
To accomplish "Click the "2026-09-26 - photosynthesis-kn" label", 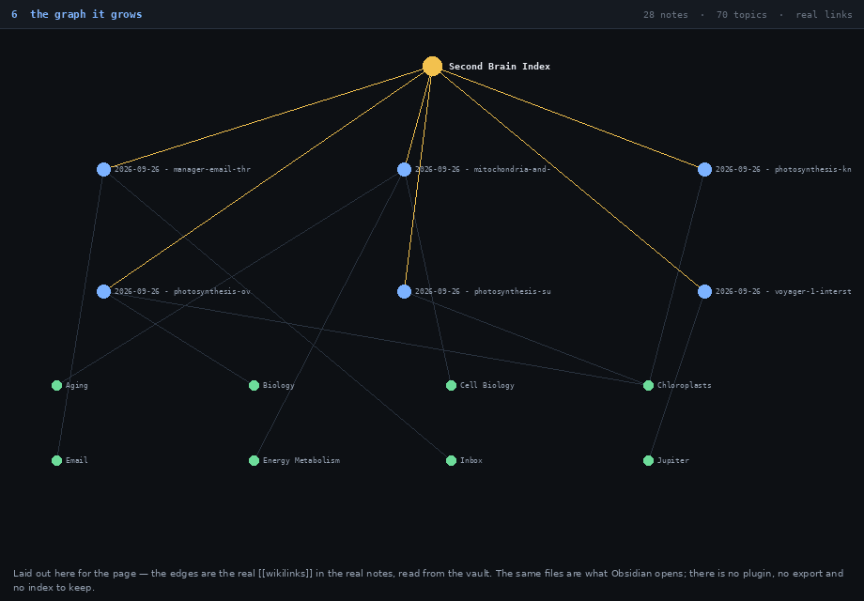I will pyautogui.click(x=783, y=170).
